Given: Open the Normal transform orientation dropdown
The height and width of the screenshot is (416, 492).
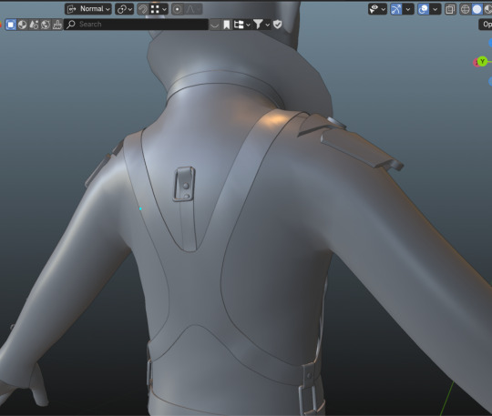Looking at the screenshot, I should click(88, 9).
